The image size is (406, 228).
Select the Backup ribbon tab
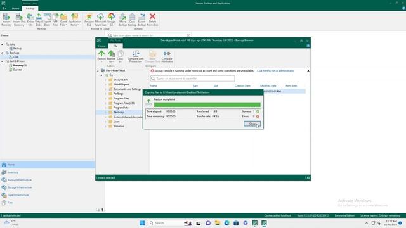pyautogui.click(x=30, y=8)
